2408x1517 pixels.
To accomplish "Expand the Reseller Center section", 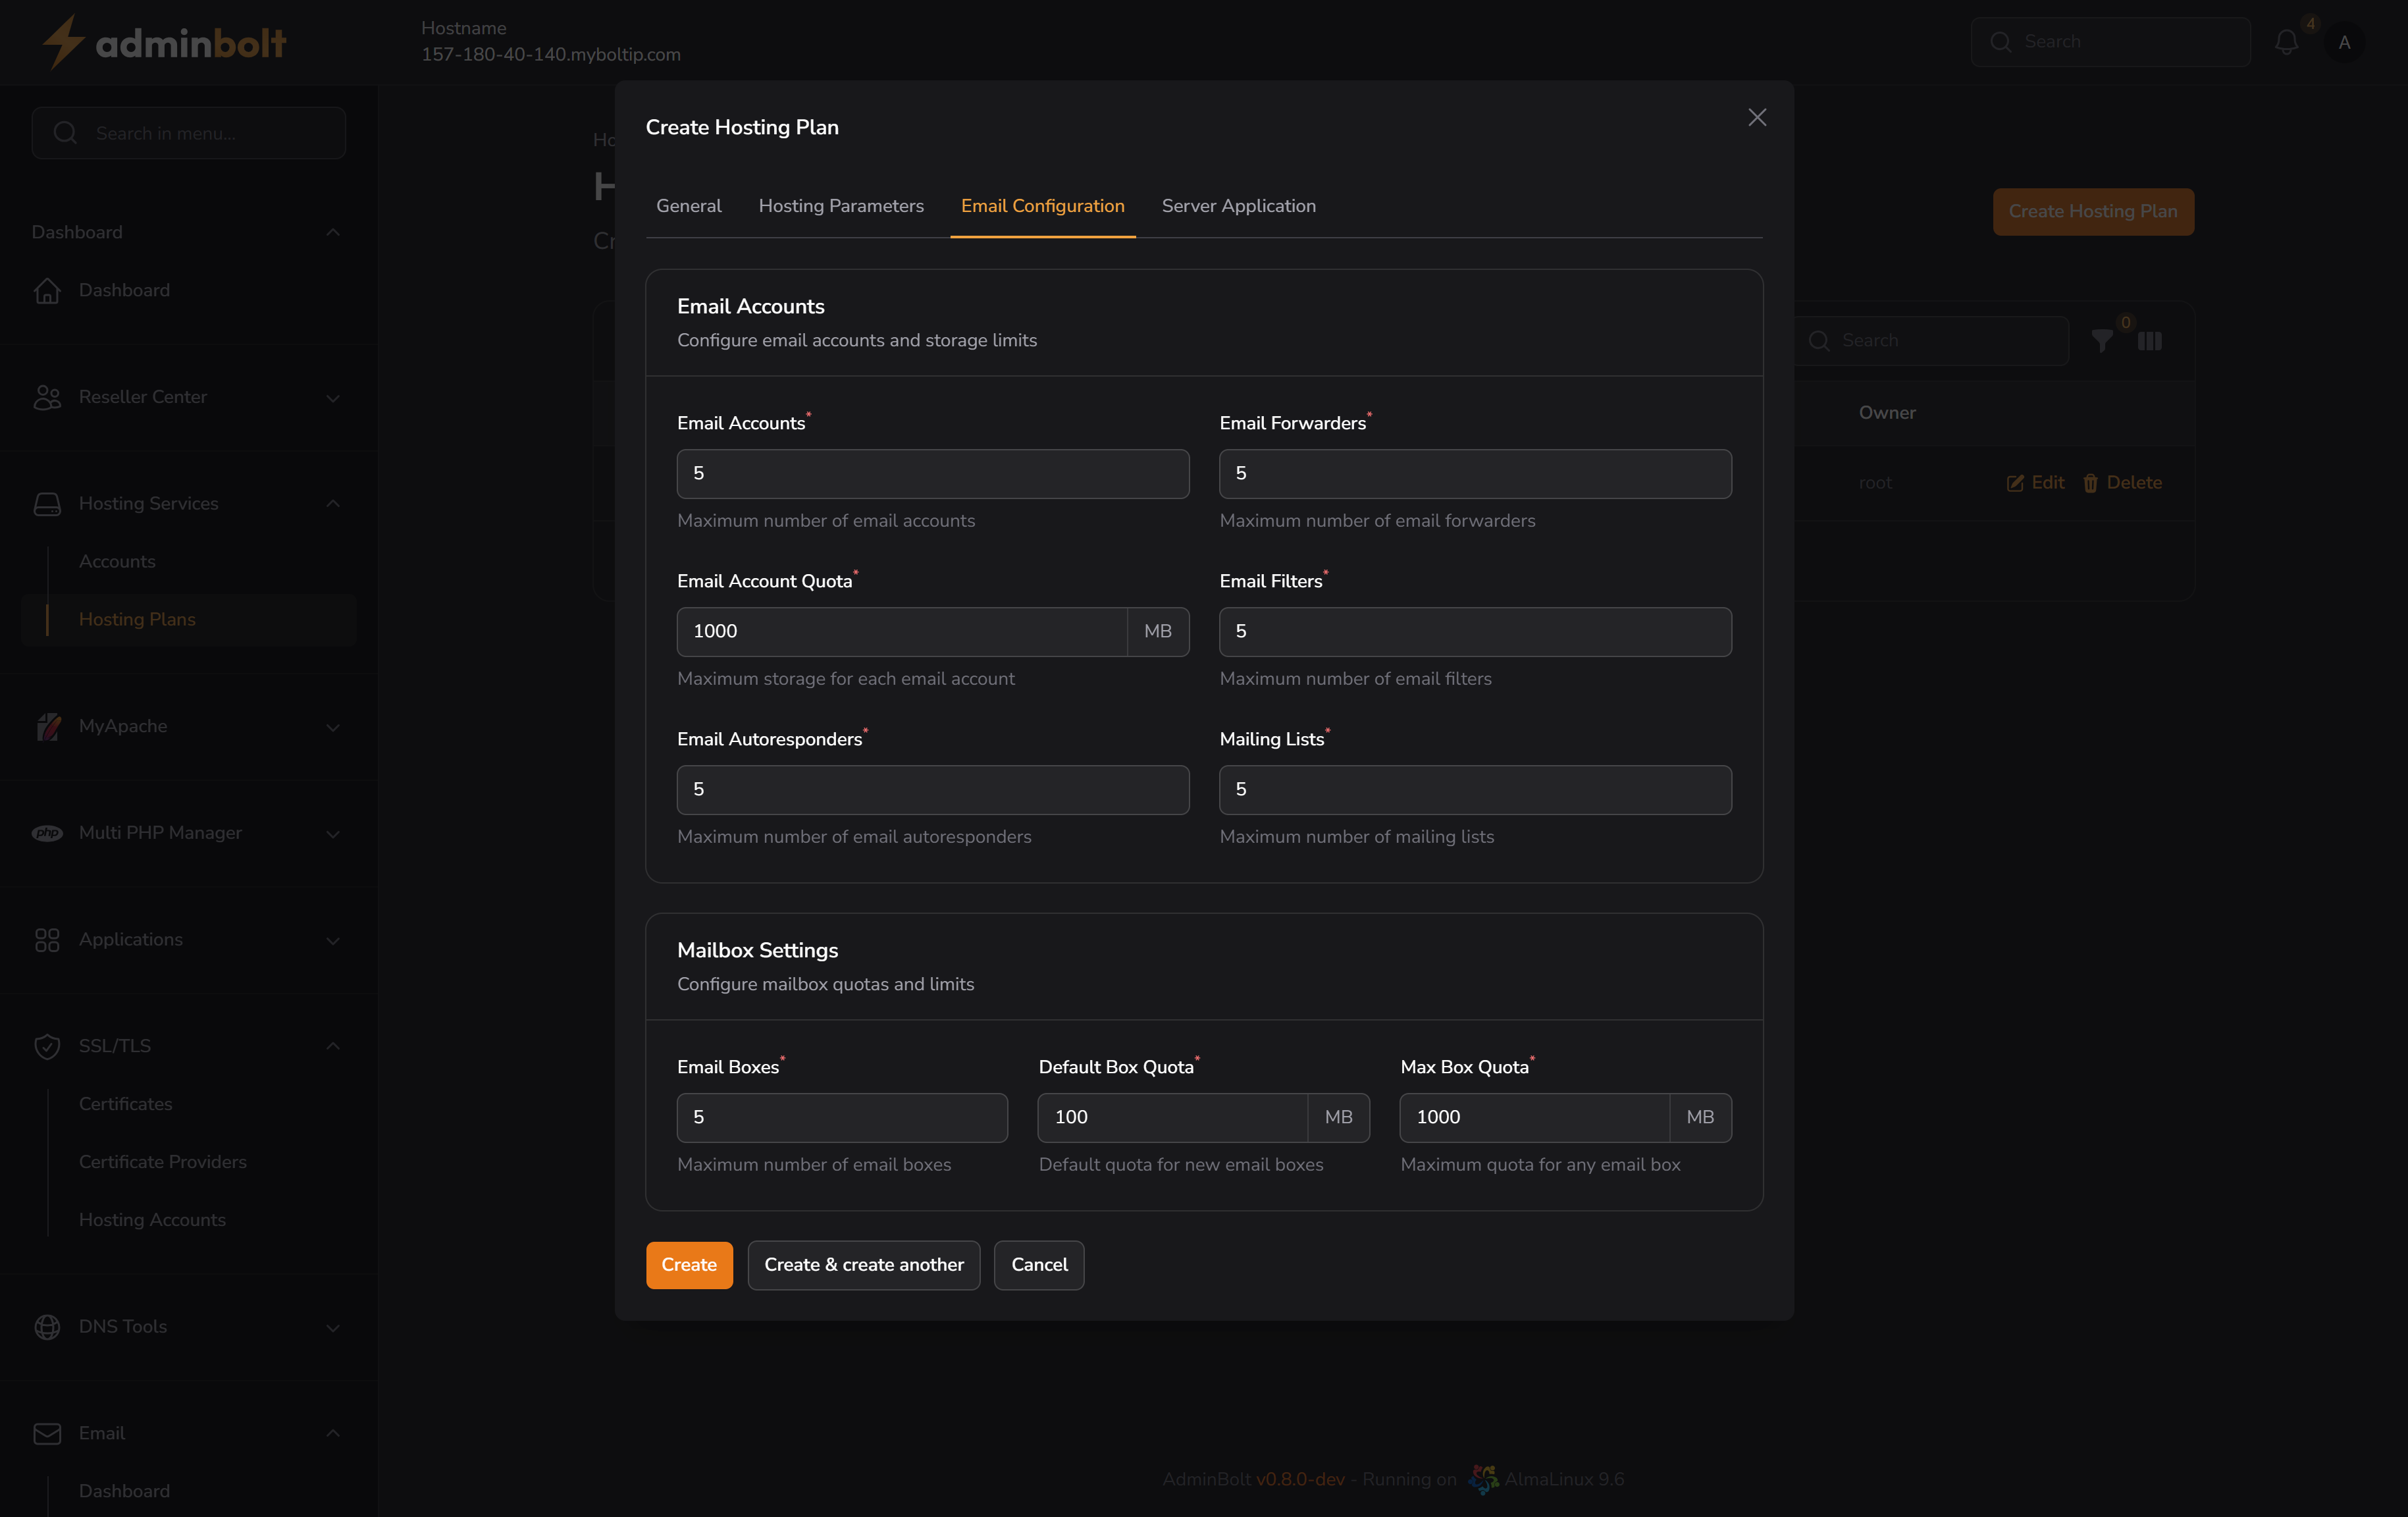I will (x=333, y=398).
